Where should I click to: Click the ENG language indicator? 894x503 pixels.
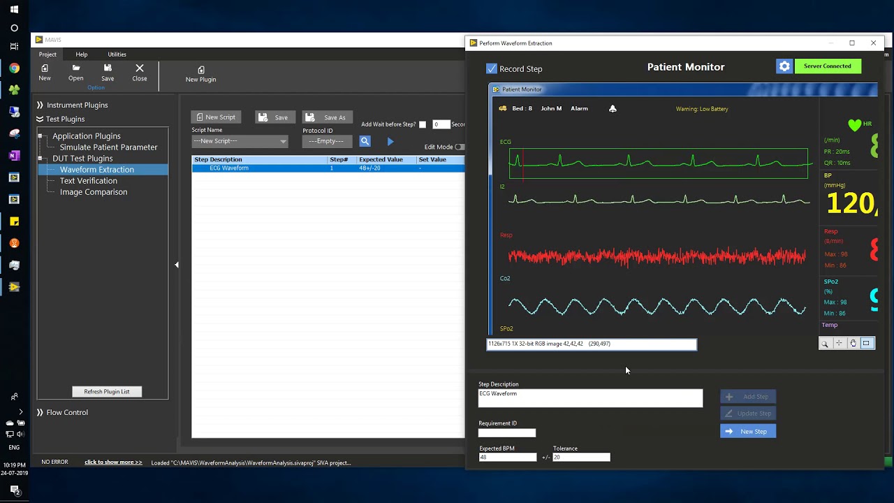(14, 448)
